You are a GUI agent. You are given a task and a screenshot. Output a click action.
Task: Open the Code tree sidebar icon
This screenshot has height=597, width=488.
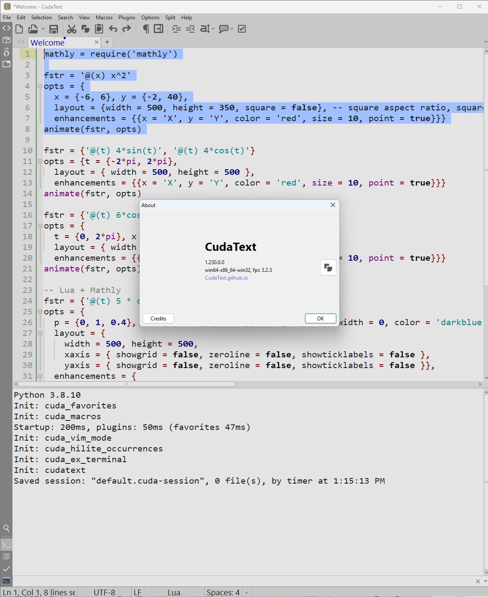6,28
